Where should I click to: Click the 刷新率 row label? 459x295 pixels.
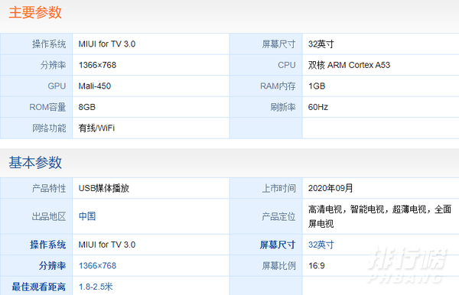coord(283,107)
